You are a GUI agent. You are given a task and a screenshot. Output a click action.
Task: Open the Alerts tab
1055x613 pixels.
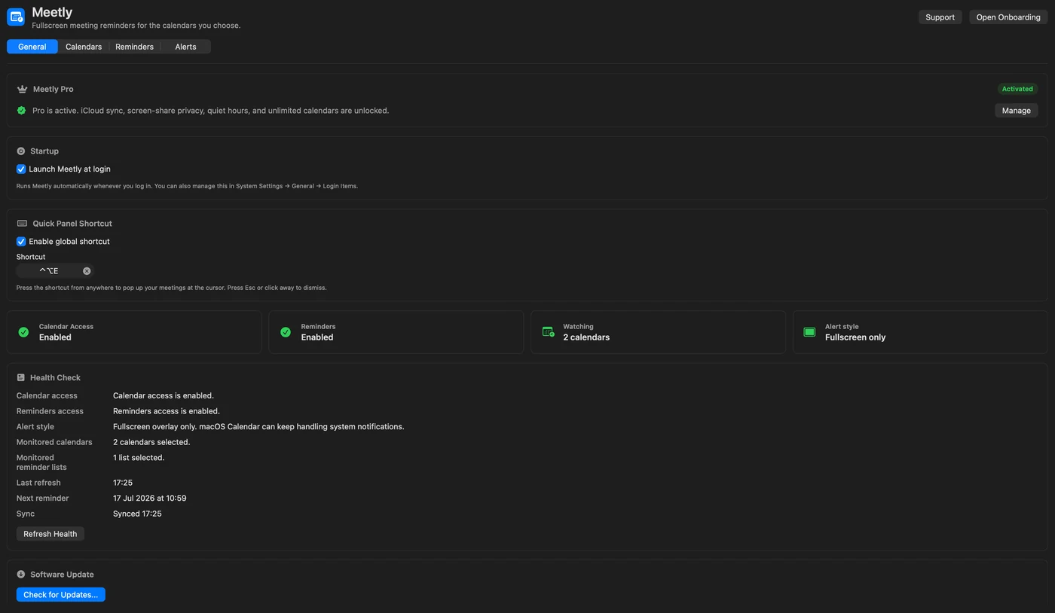tap(185, 47)
